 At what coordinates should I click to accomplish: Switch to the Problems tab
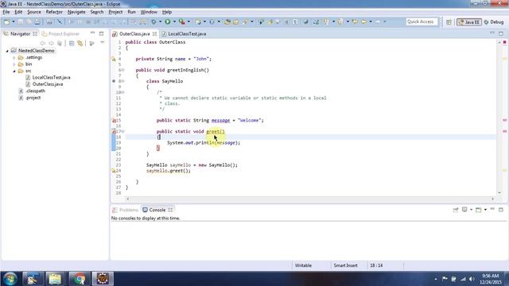point(125,210)
